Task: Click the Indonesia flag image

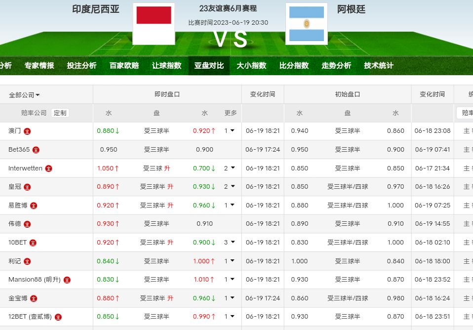Action: pyautogui.click(x=154, y=24)
